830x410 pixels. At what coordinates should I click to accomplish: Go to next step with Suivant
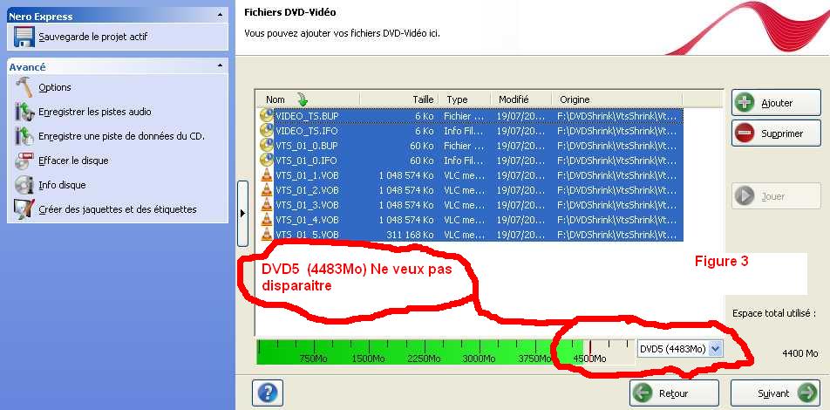[x=774, y=393]
